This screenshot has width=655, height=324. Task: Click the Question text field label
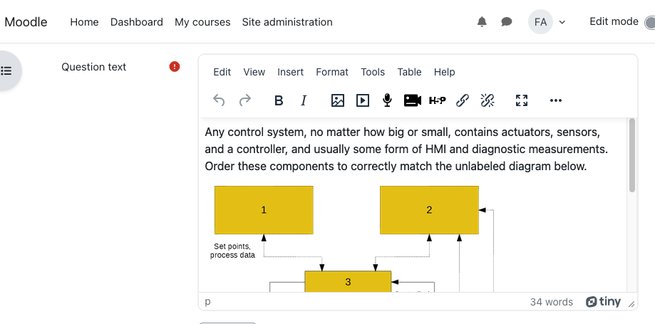[x=93, y=67]
